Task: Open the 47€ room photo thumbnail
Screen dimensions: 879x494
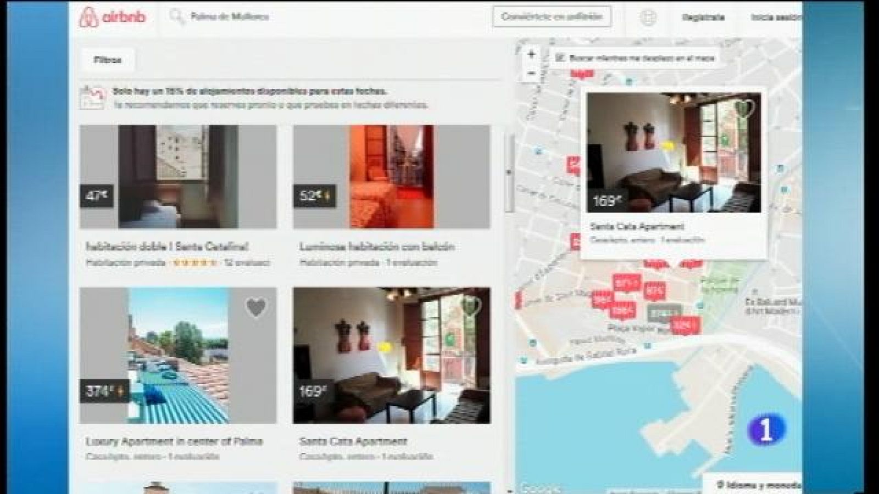Action: 178,176
